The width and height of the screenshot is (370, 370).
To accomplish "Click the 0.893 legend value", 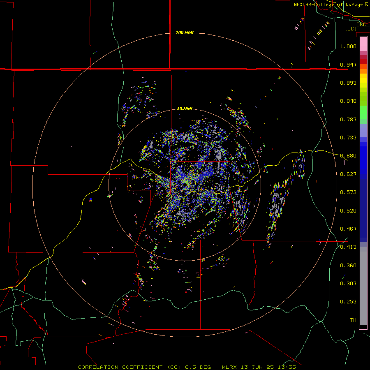I will click(348, 83).
